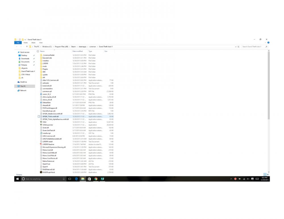
Task: Select 'steamapps' in address breadcrumb
Action: [82, 47]
